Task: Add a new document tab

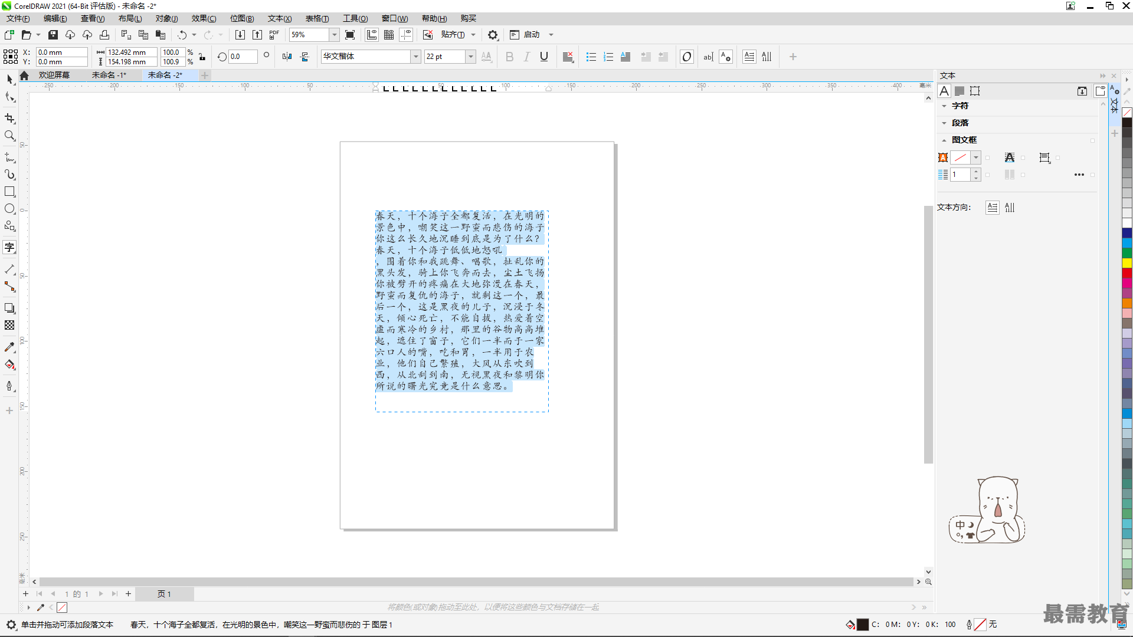Action: (205, 75)
